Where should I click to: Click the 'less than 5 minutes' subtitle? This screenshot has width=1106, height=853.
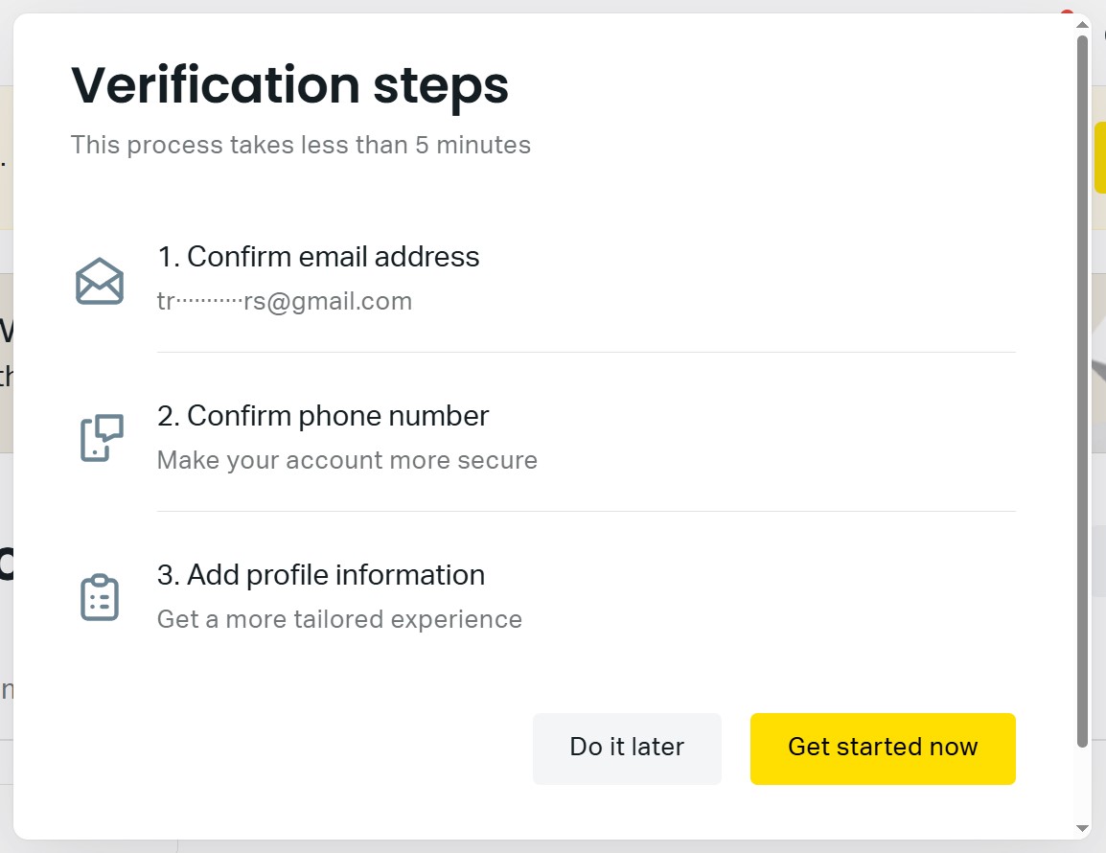pyautogui.click(x=301, y=146)
